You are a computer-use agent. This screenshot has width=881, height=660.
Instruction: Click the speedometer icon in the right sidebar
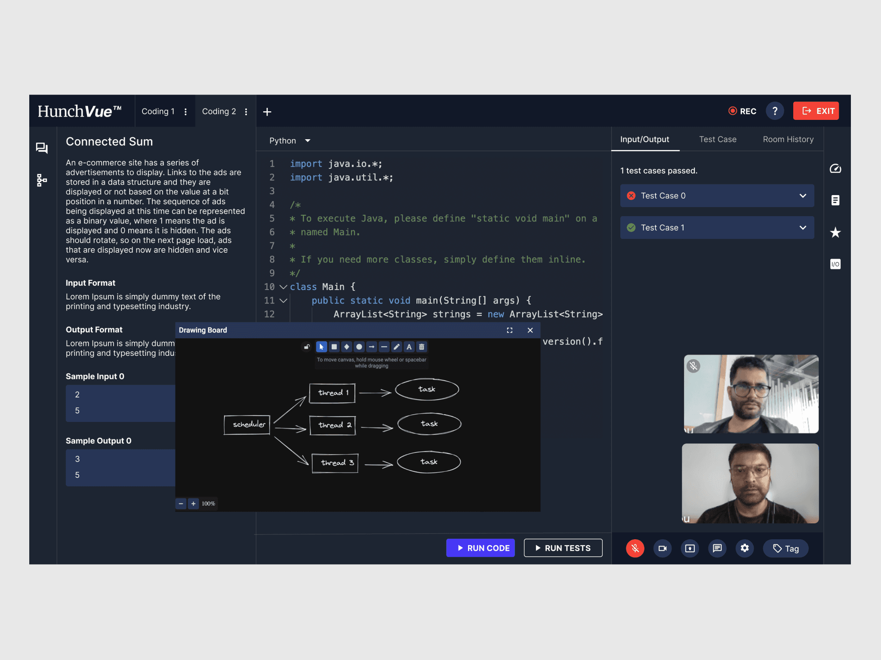835,168
